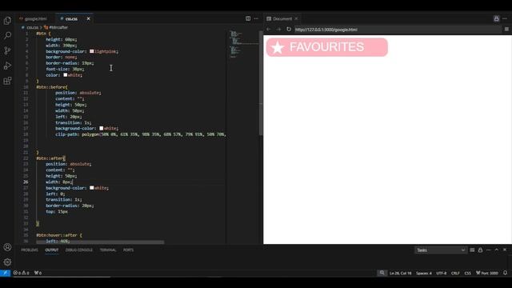Open Run and Debug view
This screenshot has width=512, height=288.
(7, 66)
